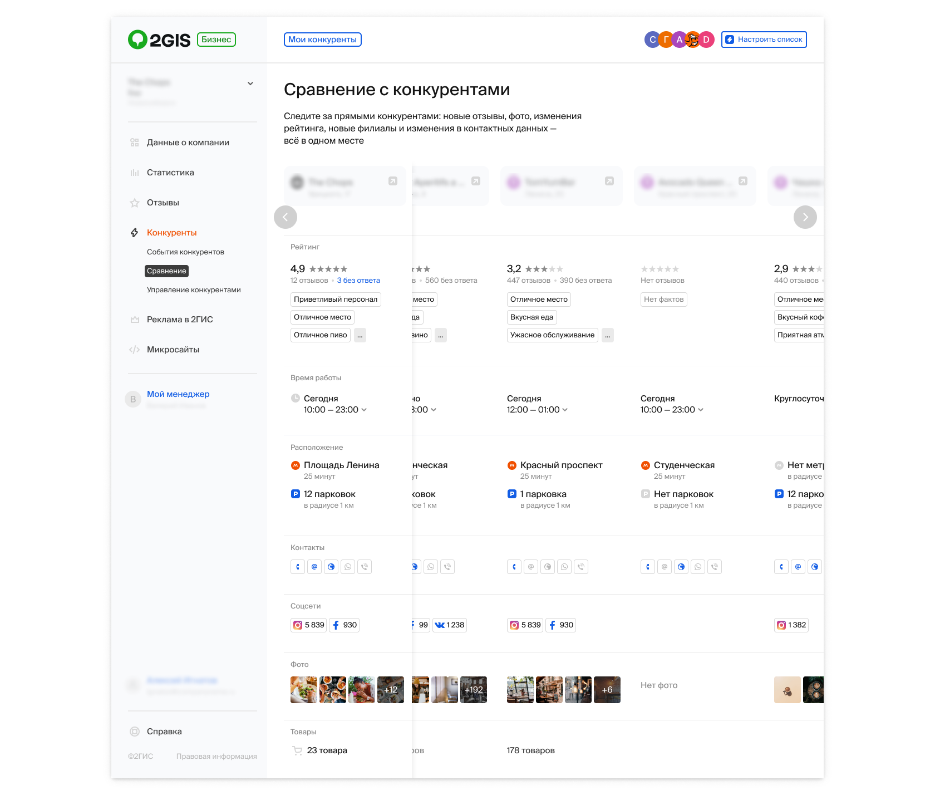Click Красный проспект metro icon
Screen dimensions: 935x795
tap(512, 465)
